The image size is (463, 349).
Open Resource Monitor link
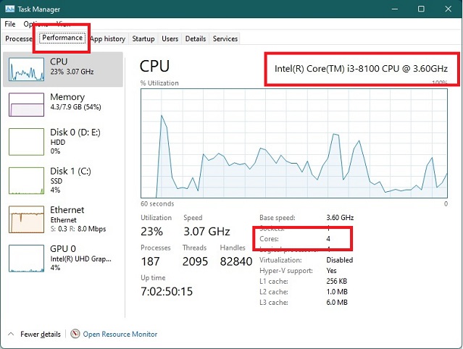[x=120, y=335]
